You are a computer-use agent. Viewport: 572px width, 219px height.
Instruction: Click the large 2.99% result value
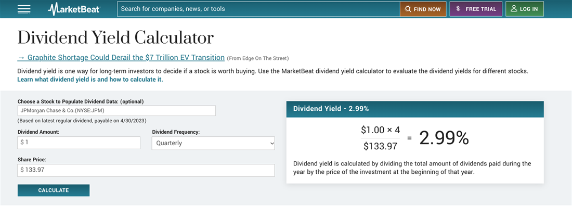click(x=444, y=138)
